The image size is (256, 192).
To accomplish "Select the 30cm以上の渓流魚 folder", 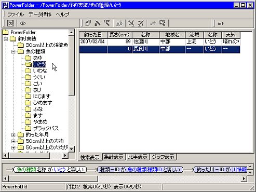I will coord(47,45).
